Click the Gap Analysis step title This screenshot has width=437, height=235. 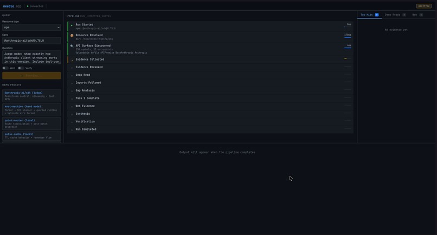coord(85,90)
